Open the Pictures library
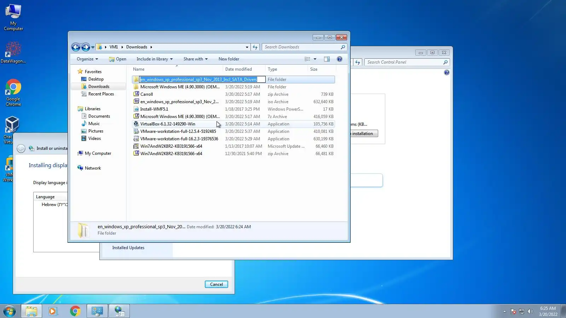Screen dimensions: 566x318 (x=96, y=131)
